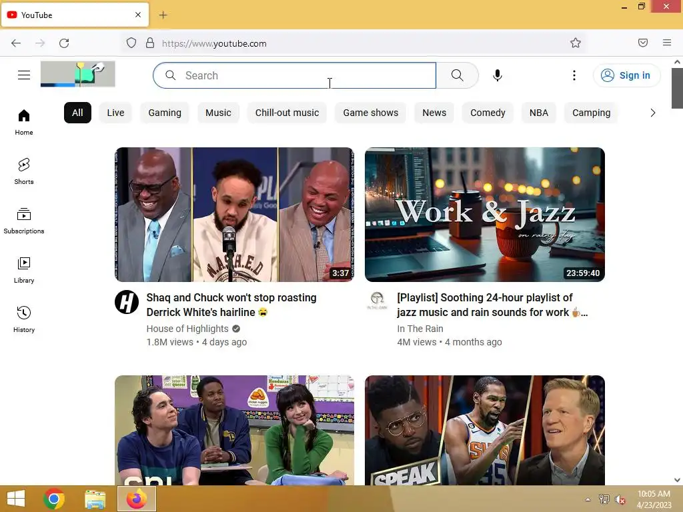The height and width of the screenshot is (512, 683).
Task: Open In The Rain channel name
Action: pyautogui.click(x=420, y=329)
